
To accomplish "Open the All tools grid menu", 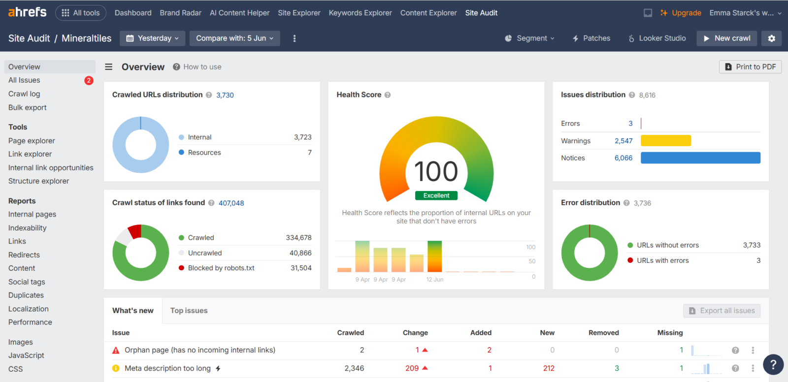I will click(x=81, y=13).
